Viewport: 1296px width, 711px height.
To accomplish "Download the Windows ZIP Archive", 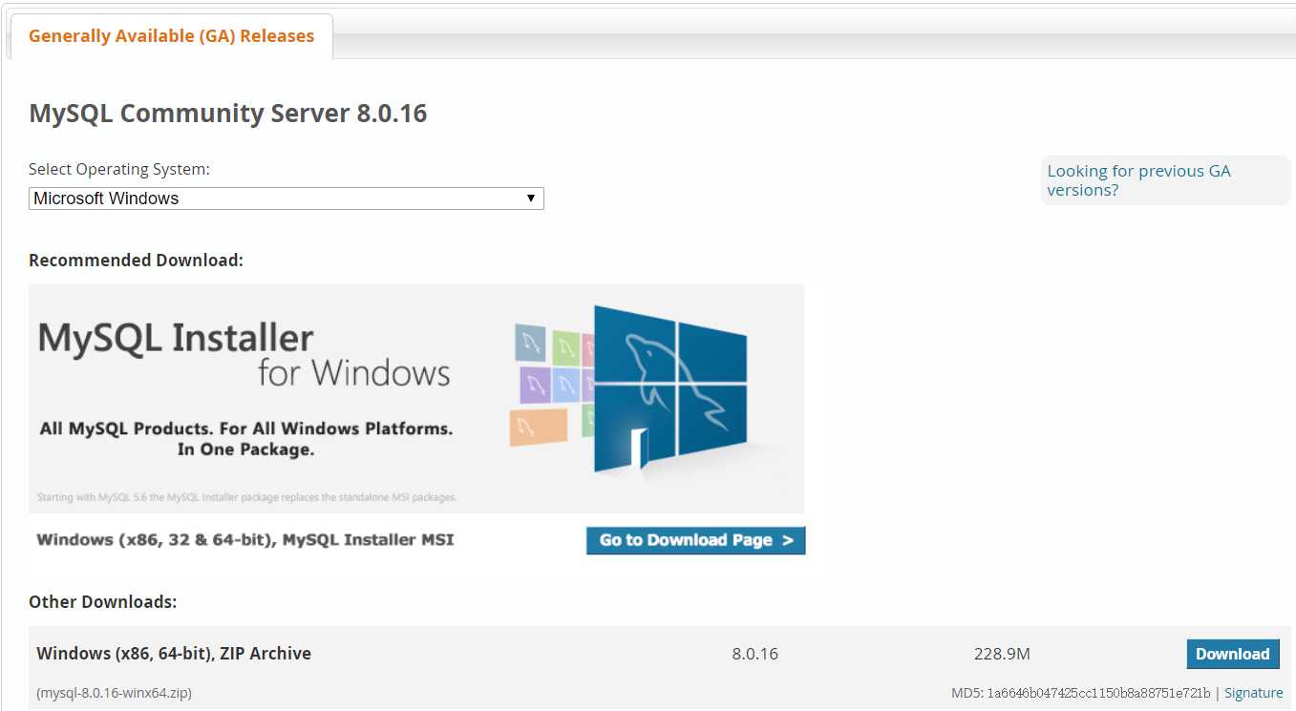I will click(1232, 654).
